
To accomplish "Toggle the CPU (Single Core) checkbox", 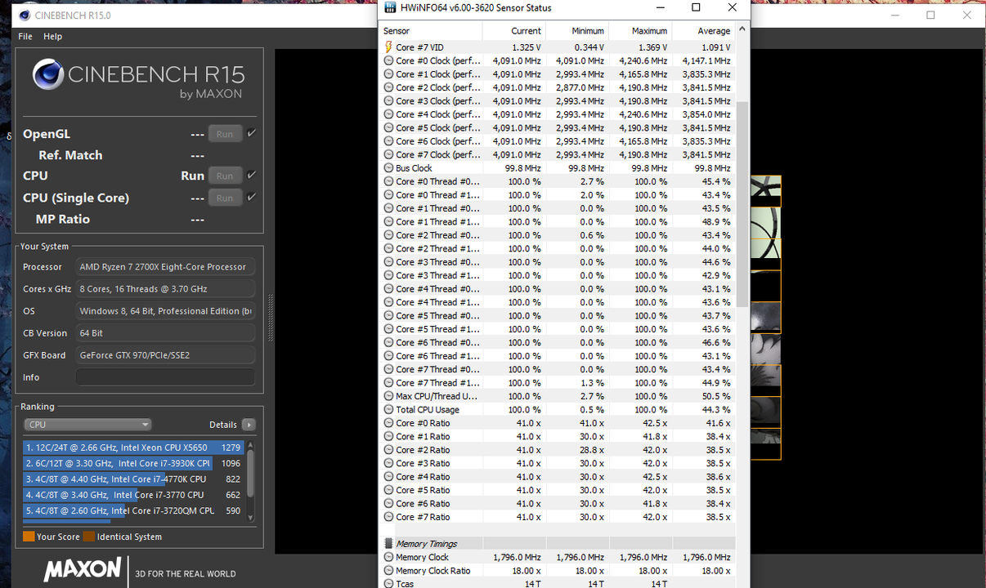I will pos(252,197).
